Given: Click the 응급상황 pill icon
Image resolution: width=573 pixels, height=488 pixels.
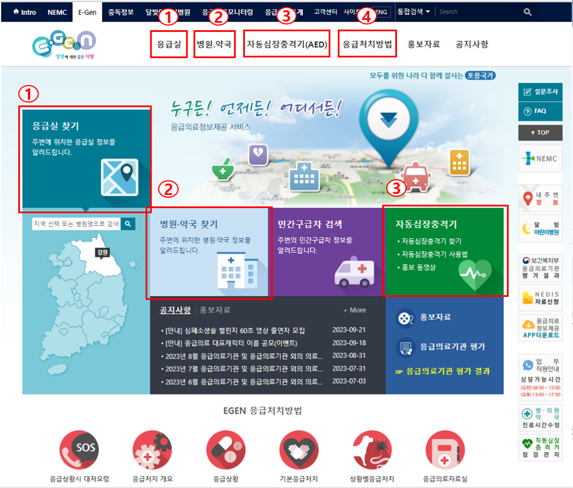Looking at the screenshot, I should [x=226, y=450].
